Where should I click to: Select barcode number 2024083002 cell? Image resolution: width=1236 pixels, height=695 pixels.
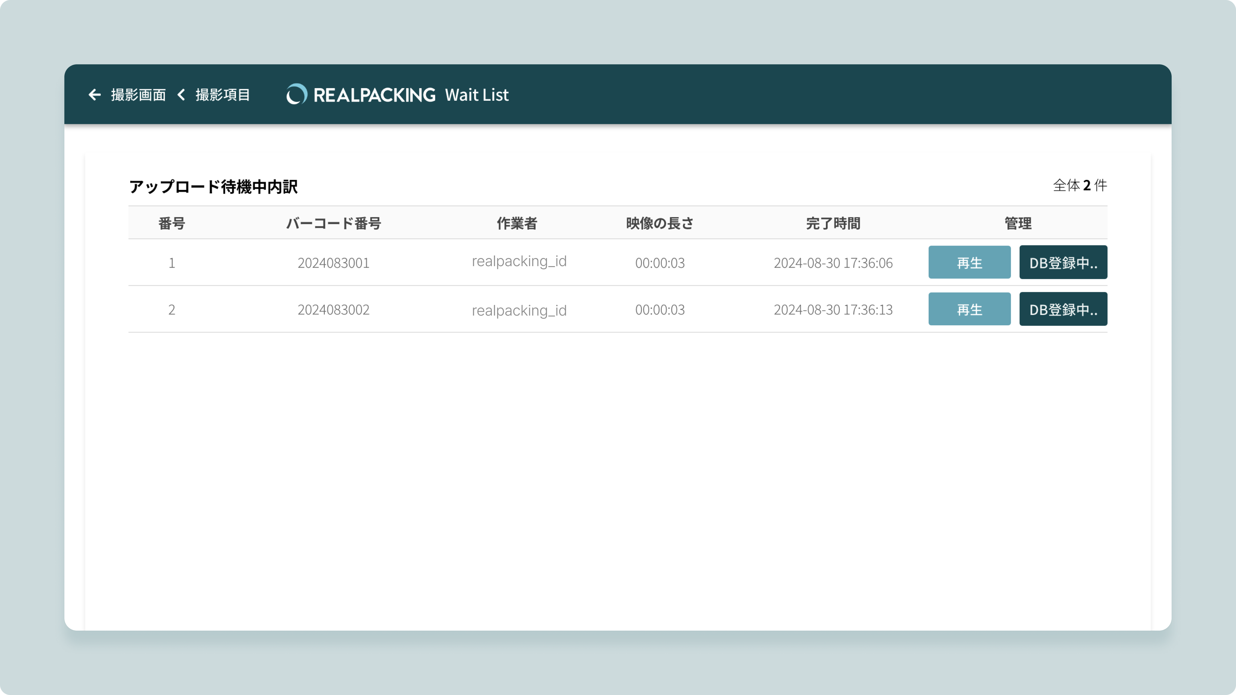[x=333, y=309]
